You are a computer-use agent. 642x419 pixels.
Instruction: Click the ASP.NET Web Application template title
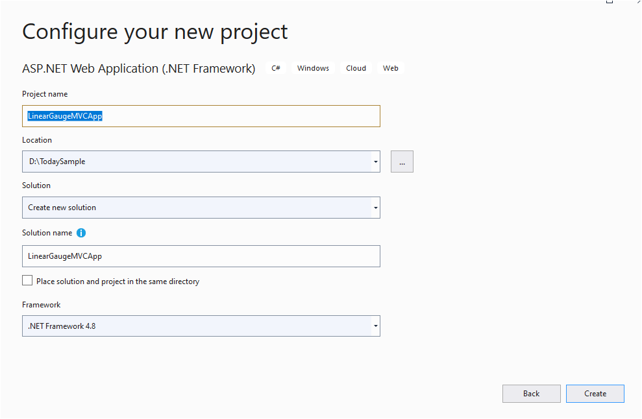[139, 68]
